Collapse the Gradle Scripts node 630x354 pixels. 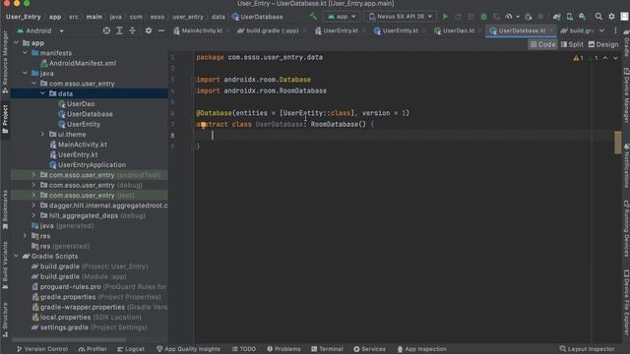click(x=16, y=256)
